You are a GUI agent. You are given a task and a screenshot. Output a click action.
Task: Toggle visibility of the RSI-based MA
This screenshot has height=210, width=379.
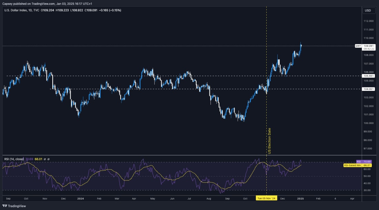pyautogui.click(x=49, y=159)
